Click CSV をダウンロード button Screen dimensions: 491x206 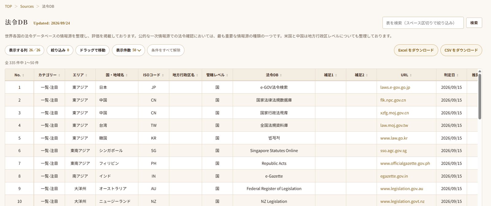pyautogui.click(x=461, y=50)
